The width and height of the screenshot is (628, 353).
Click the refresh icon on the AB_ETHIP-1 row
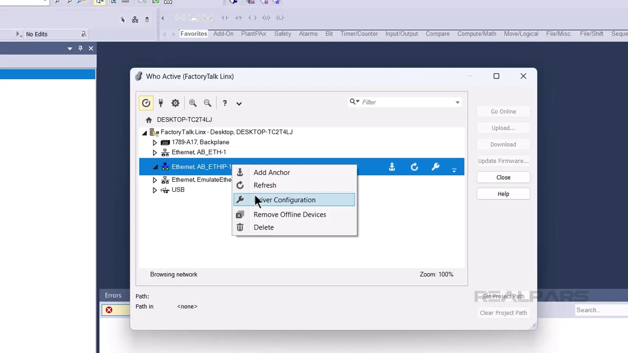point(414,167)
